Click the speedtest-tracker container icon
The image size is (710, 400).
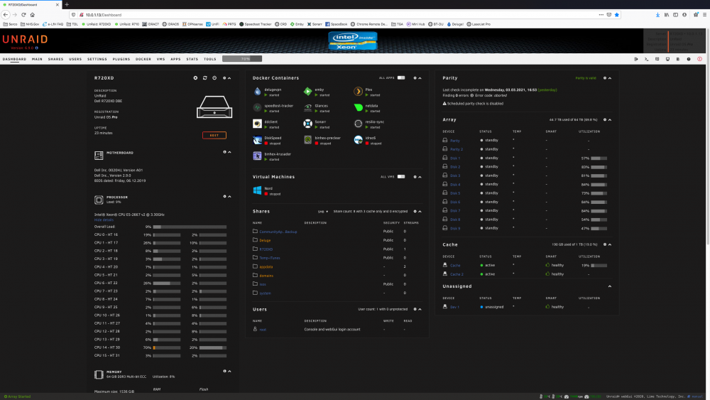pos(257,108)
